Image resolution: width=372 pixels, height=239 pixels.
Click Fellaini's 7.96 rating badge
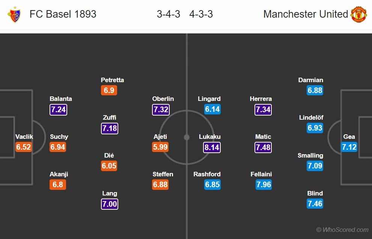point(263,185)
